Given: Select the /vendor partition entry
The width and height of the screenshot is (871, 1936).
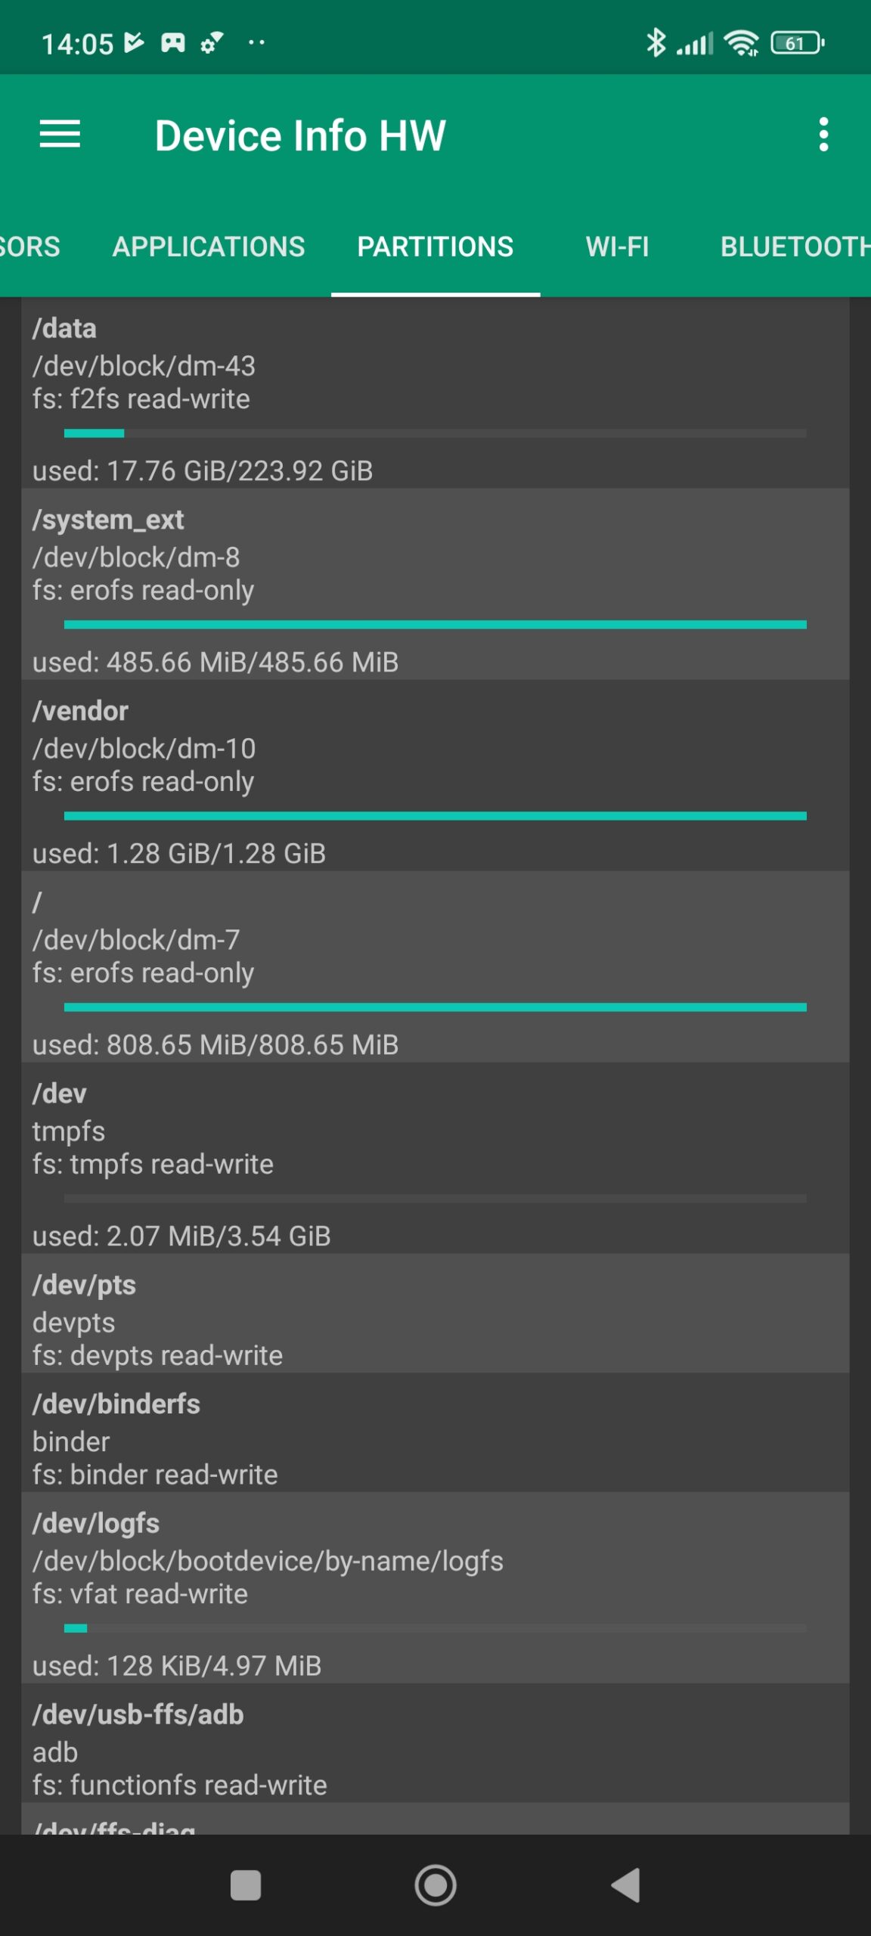Looking at the screenshot, I should click(435, 747).
